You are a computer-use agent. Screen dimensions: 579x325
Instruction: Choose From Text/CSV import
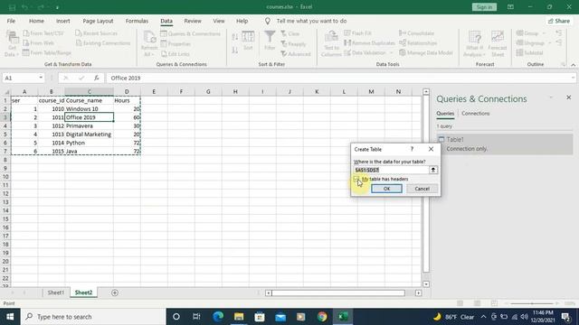pyautogui.click(x=43, y=33)
